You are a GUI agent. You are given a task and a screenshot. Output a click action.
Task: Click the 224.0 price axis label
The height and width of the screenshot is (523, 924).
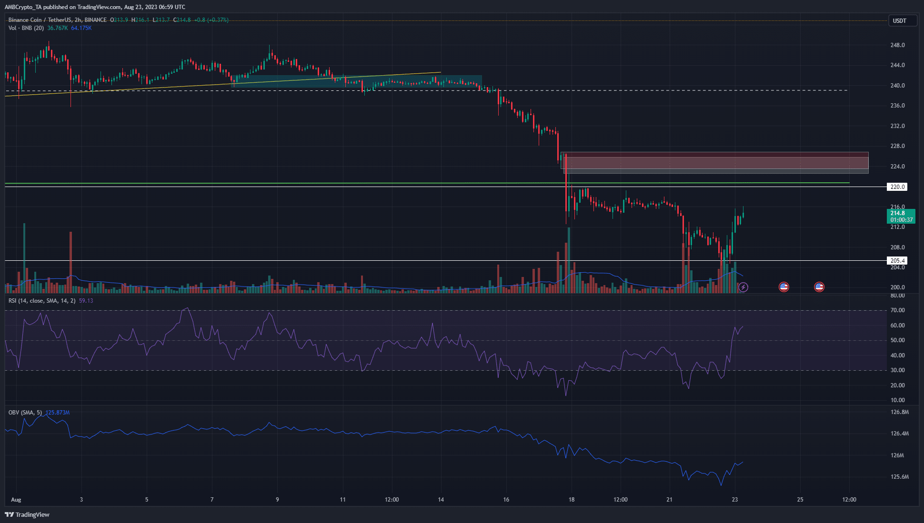897,167
